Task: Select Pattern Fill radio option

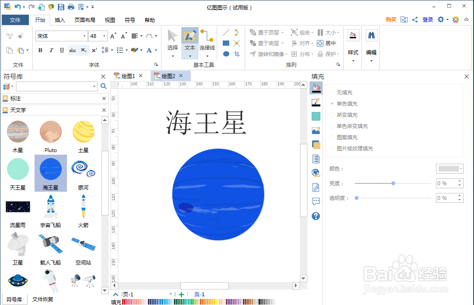Action: click(x=332, y=137)
